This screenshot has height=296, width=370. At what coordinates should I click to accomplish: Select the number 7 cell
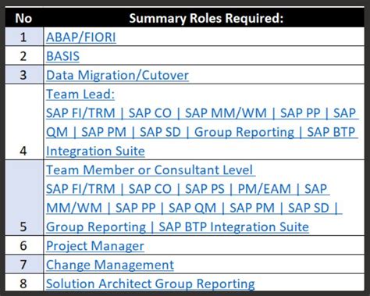24,264
